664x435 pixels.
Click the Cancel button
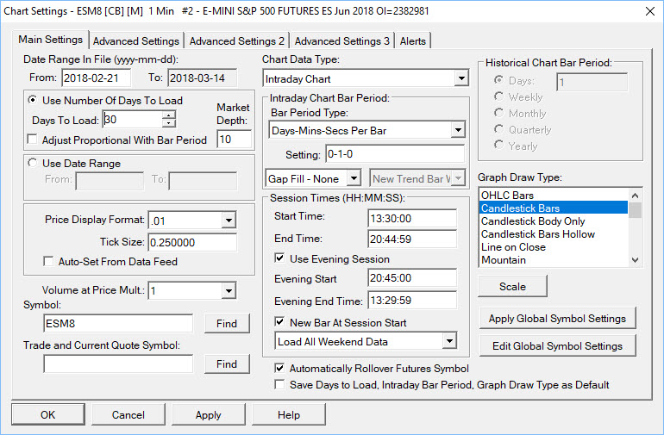[x=128, y=414]
